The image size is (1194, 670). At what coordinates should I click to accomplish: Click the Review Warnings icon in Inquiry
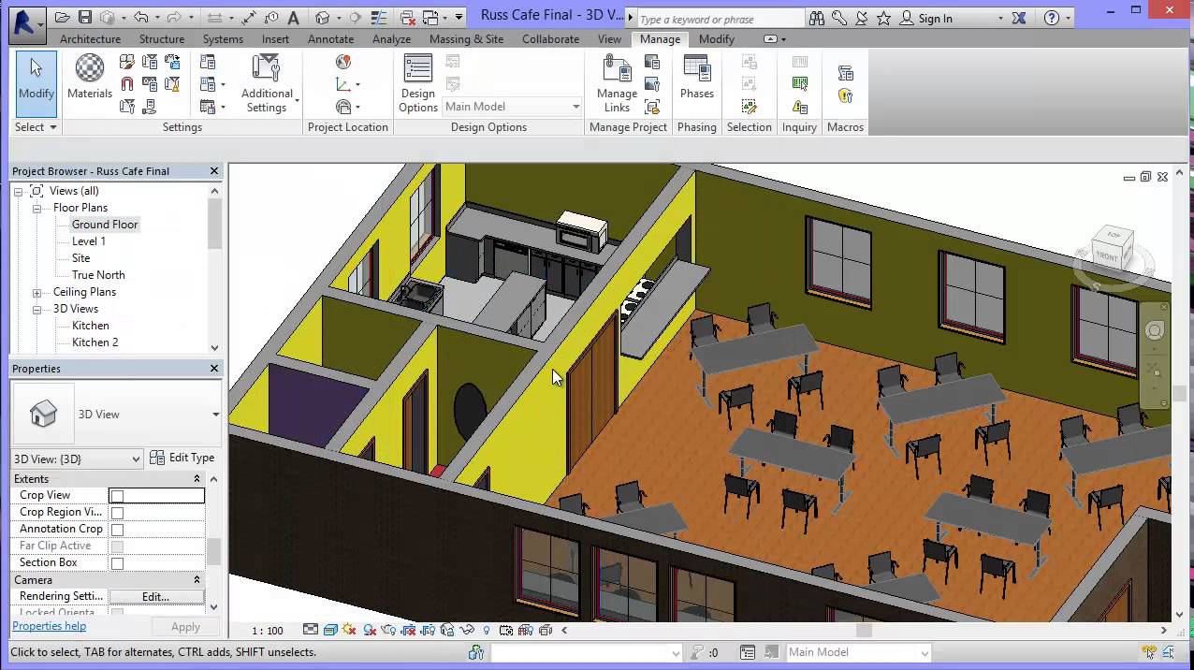point(799,107)
